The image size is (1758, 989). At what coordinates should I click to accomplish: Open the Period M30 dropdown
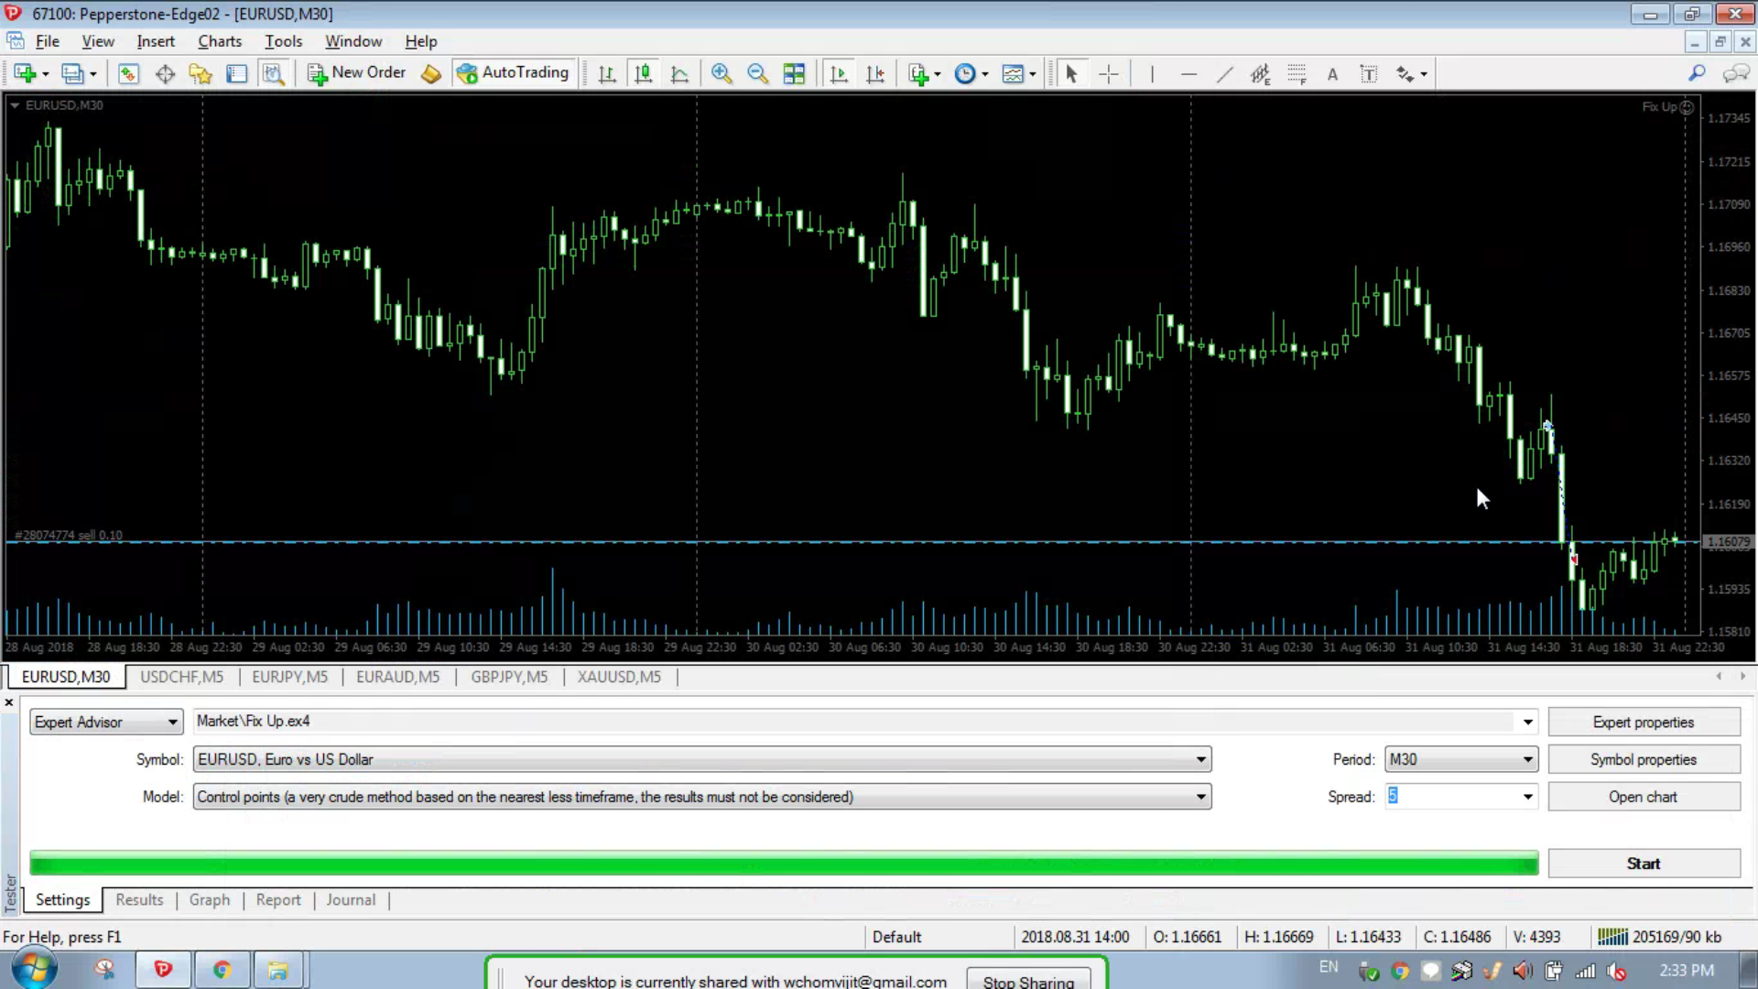pos(1527,760)
